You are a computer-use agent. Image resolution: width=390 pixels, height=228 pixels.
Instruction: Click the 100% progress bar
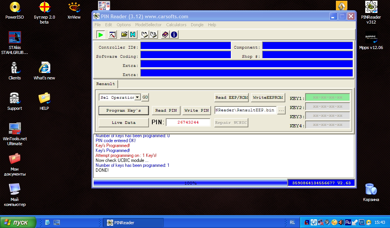pos(190,183)
